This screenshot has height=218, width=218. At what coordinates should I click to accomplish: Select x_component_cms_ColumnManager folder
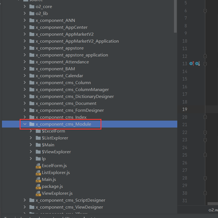pos(72,90)
